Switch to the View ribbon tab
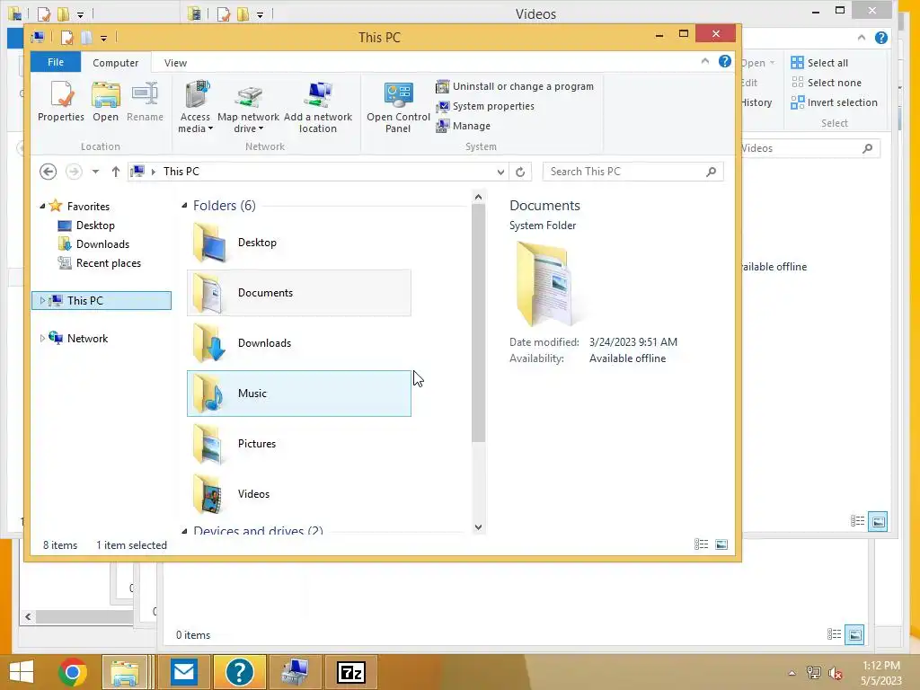Image resolution: width=920 pixels, height=690 pixels. 175,63
